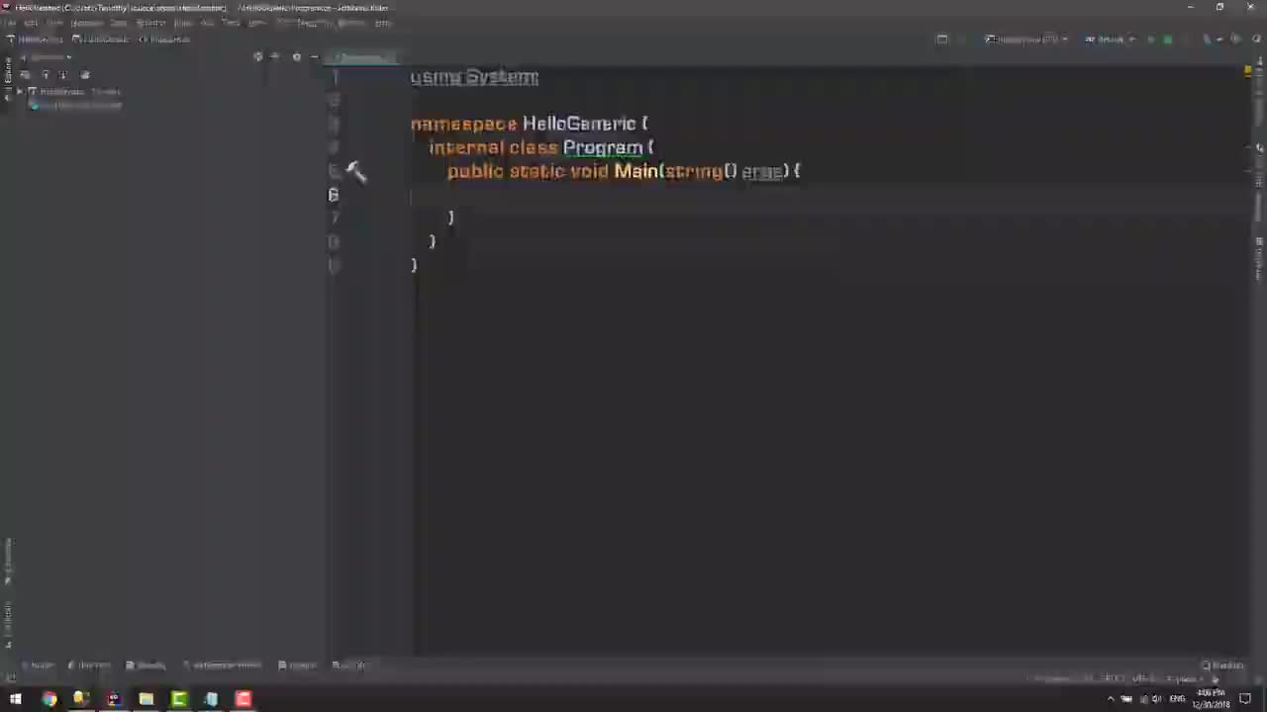Viewport: 1267px width, 712px height.
Task: Open the volume control in the system tray
Action: 1156,699
